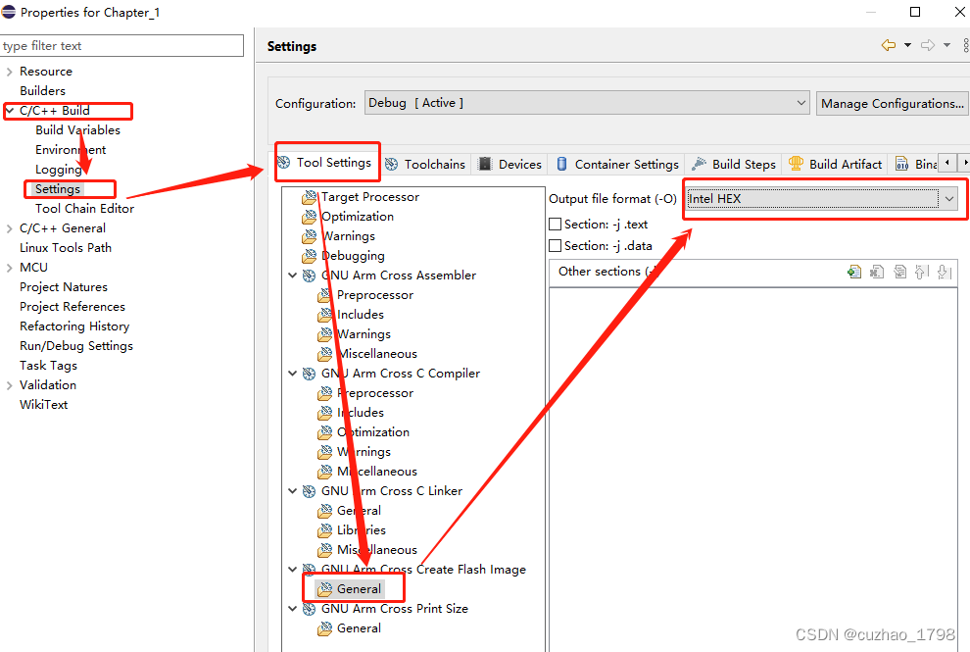
Task: Click the Devices chip icon
Action: point(486,164)
